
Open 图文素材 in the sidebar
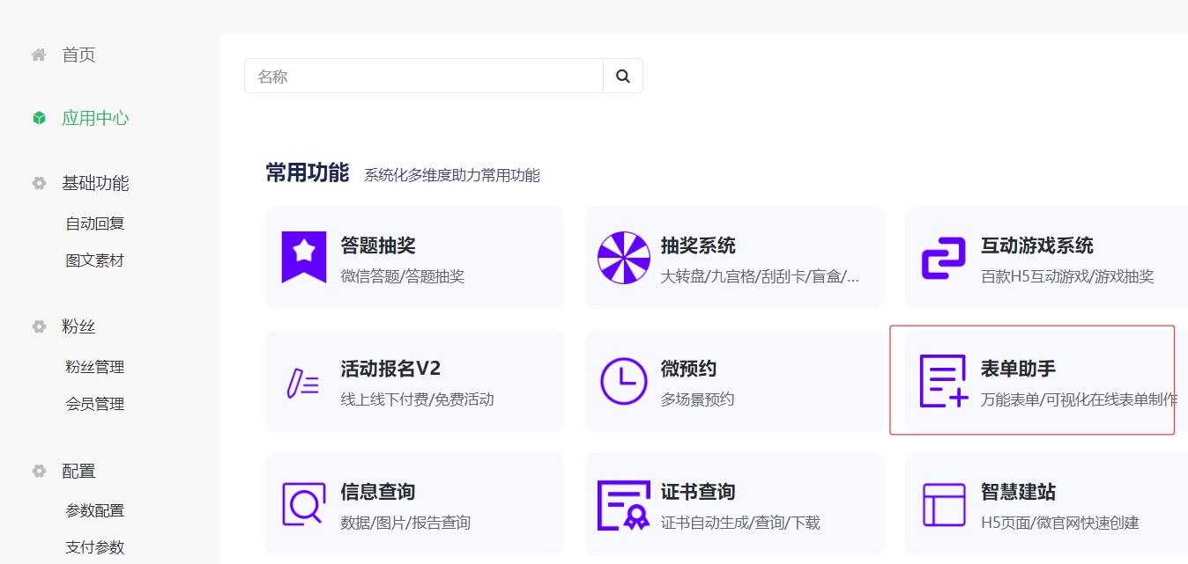95,260
